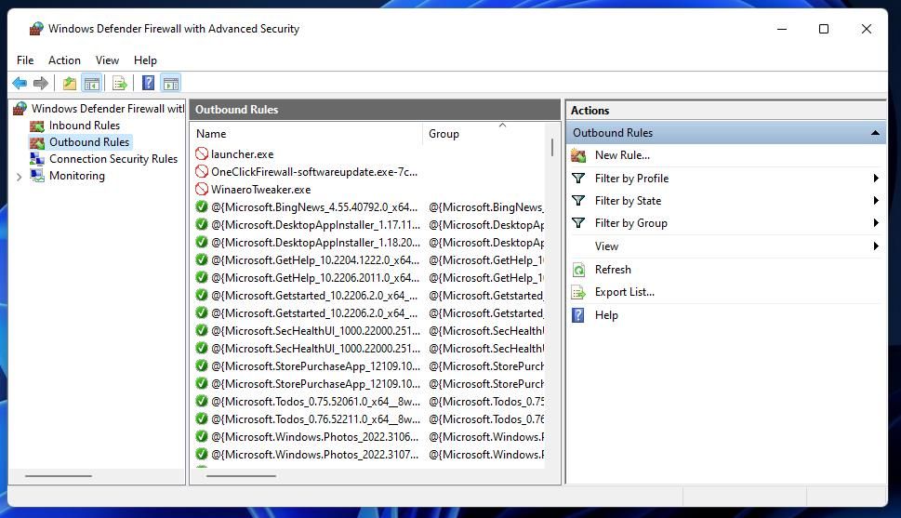The image size is (901, 518).
Task: Open the Filter by Group submenu arrow
Action: click(x=876, y=223)
